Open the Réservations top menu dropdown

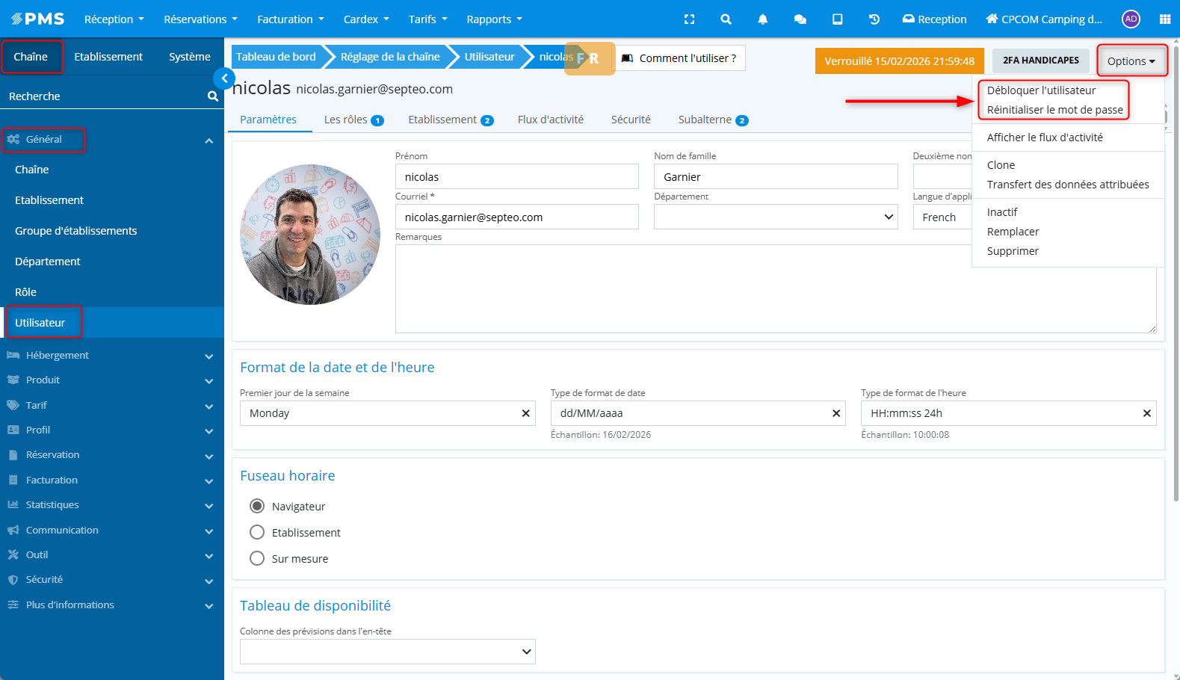200,19
